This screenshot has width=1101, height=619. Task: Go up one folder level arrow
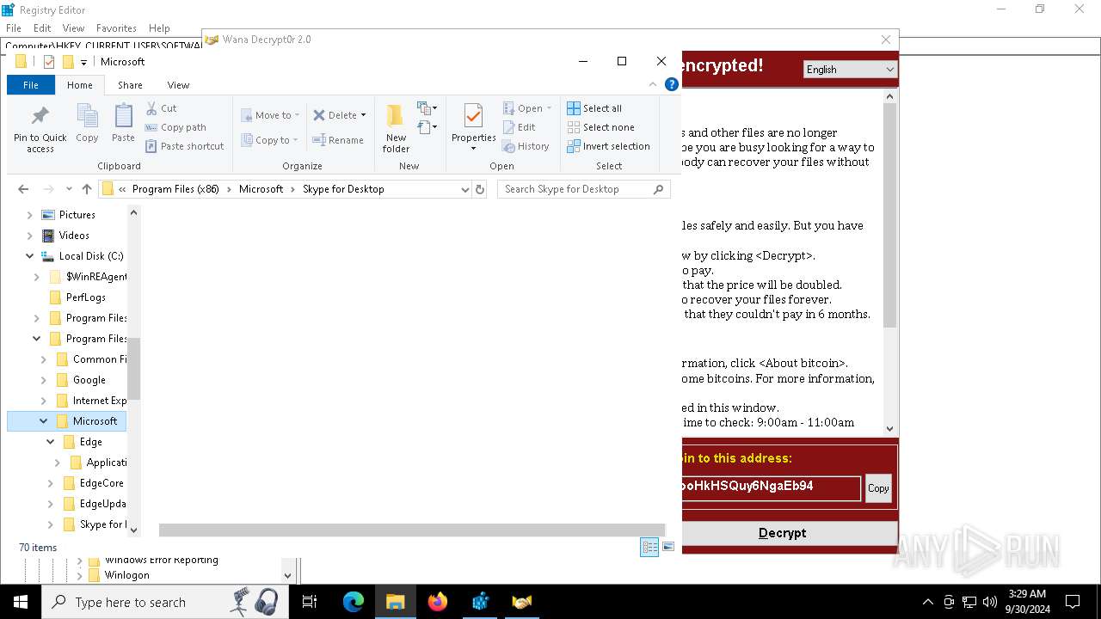pyautogui.click(x=87, y=189)
